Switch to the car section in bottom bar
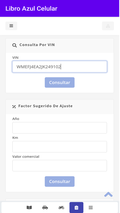 (x=45, y=207)
